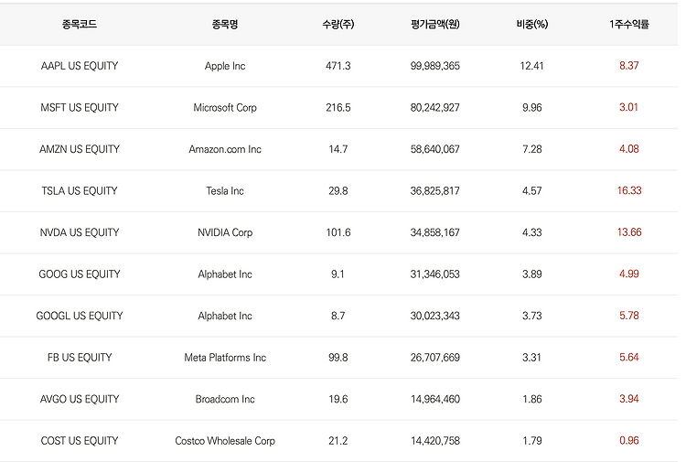Click the valuation amount 31,346,053

(434, 274)
